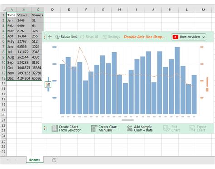215x169 pixels.
Task: Click Add Sample Chart + Data icon
Action: 130,129
